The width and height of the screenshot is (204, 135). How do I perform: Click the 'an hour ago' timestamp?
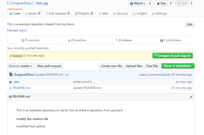pyautogui.click(x=184, y=82)
